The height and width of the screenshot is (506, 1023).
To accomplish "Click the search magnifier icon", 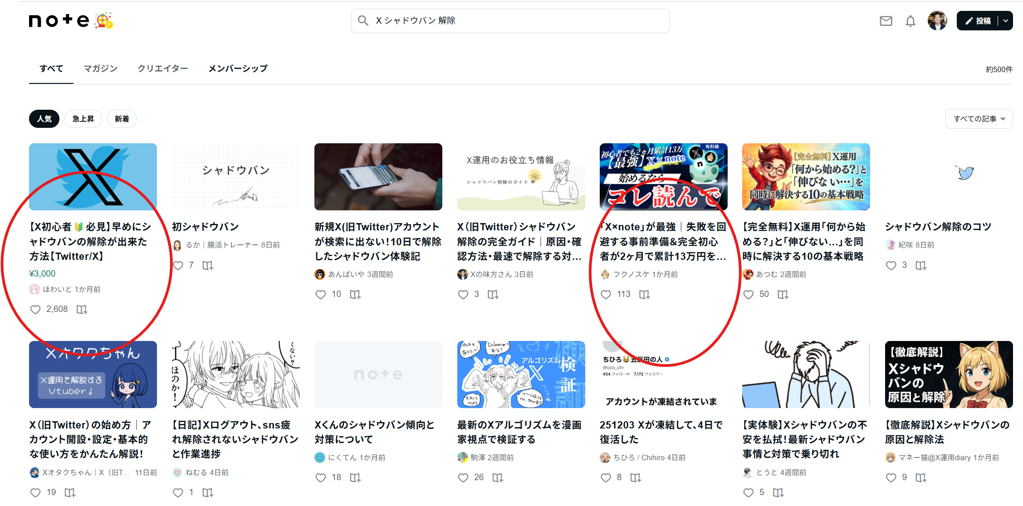I will click(363, 21).
